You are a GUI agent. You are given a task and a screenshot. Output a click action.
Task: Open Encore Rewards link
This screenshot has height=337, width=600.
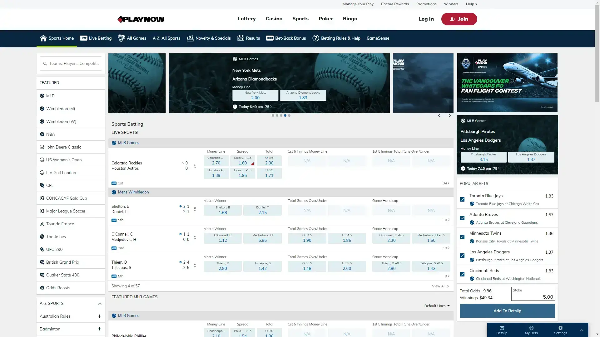(395, 4)
